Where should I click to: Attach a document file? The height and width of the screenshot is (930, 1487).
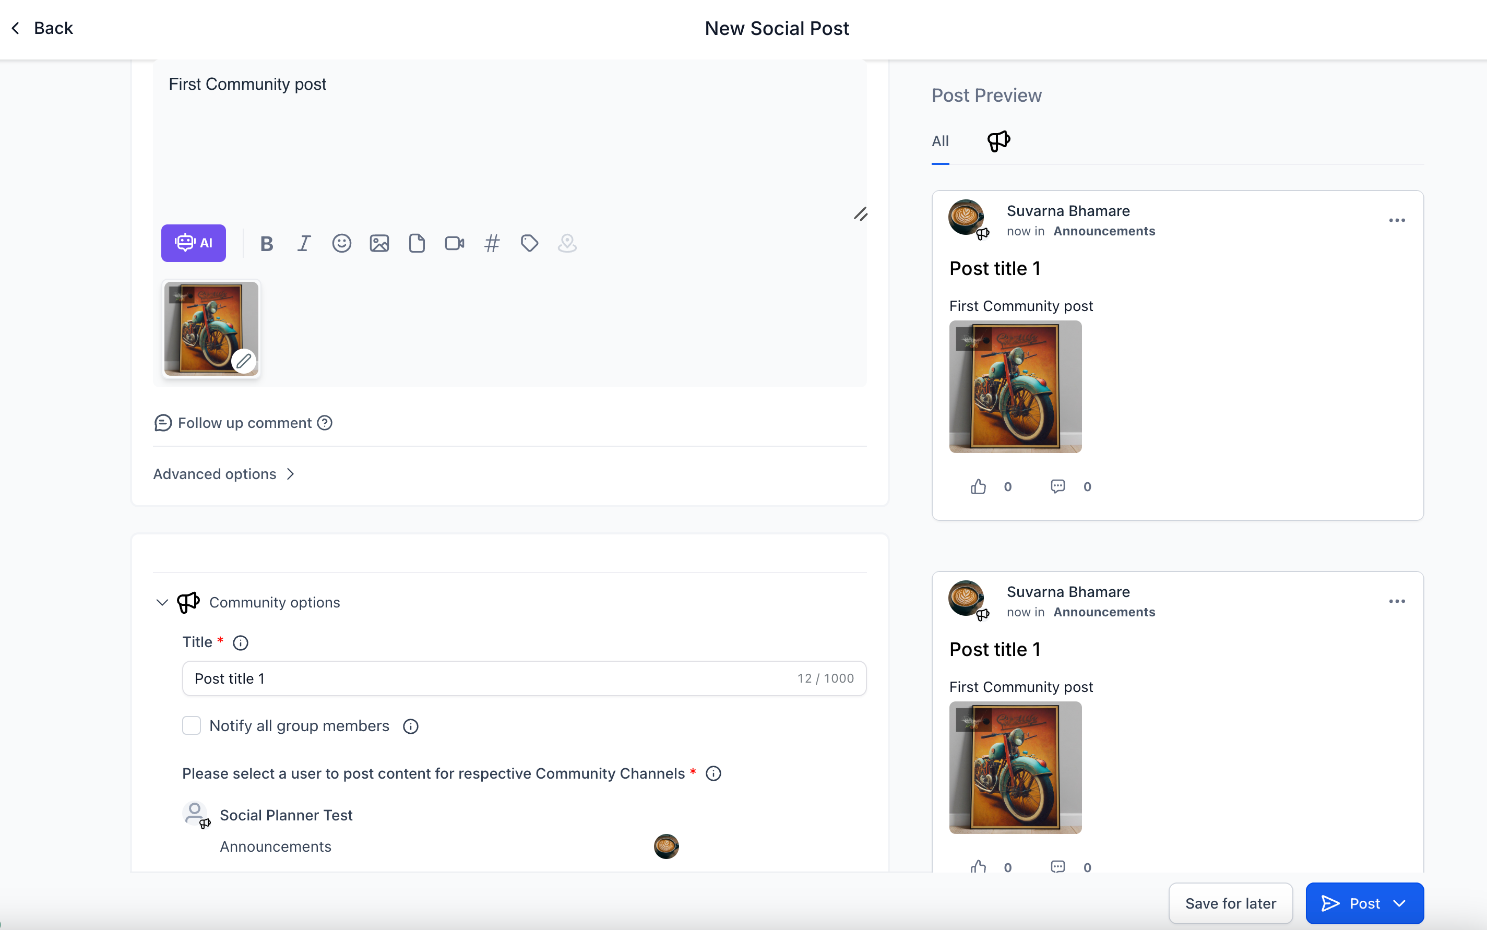tap(417, 244)
